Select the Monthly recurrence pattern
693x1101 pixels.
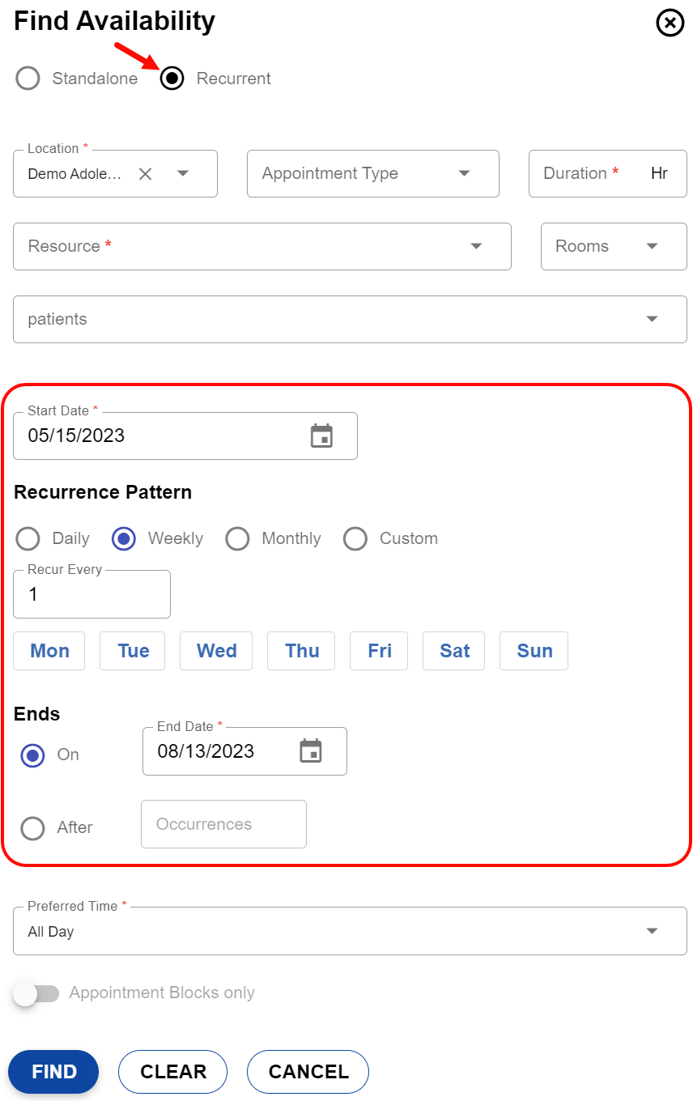coord(237,538)
